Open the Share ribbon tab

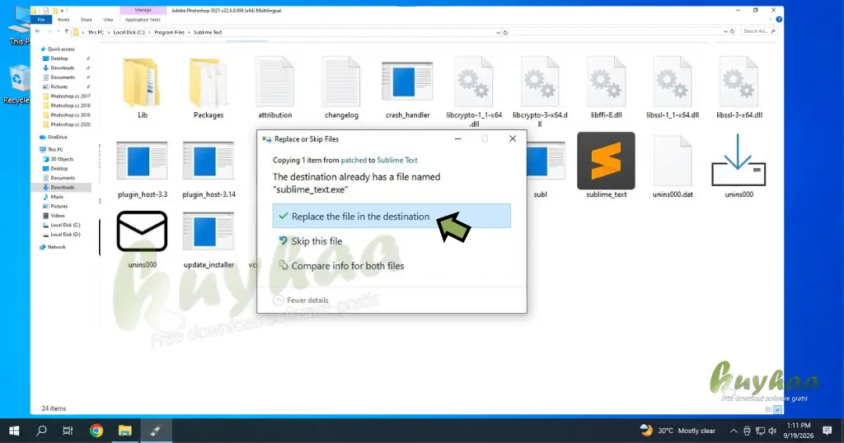coord(86,20)
